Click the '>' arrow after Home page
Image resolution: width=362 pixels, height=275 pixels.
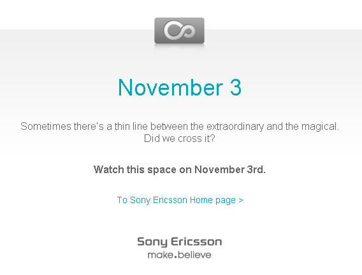pos(241,200)
